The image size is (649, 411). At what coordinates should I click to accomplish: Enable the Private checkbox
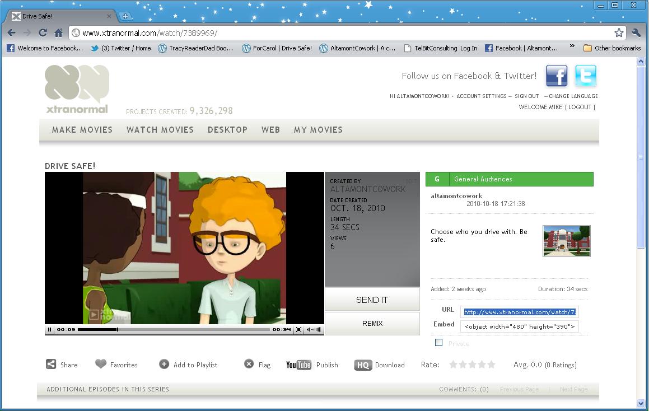(x=439, y=343)
